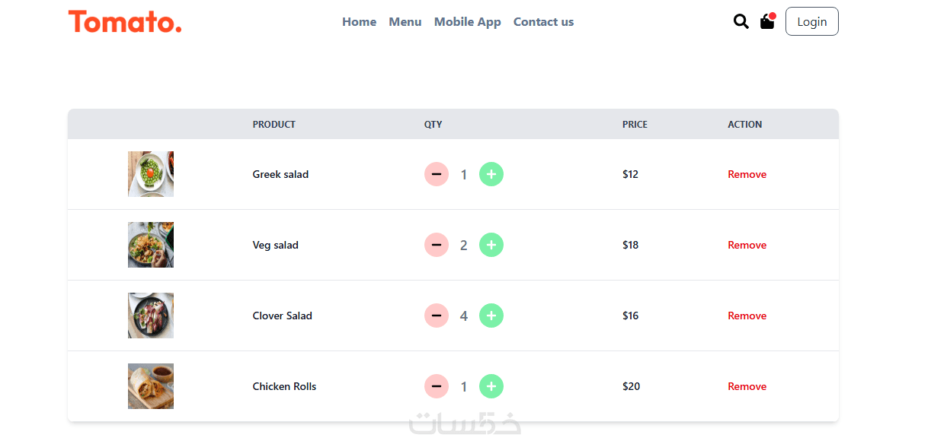Screen dimensions: 931x444
Task: Remove Veg salad from cart
Action: coord(747,245)
